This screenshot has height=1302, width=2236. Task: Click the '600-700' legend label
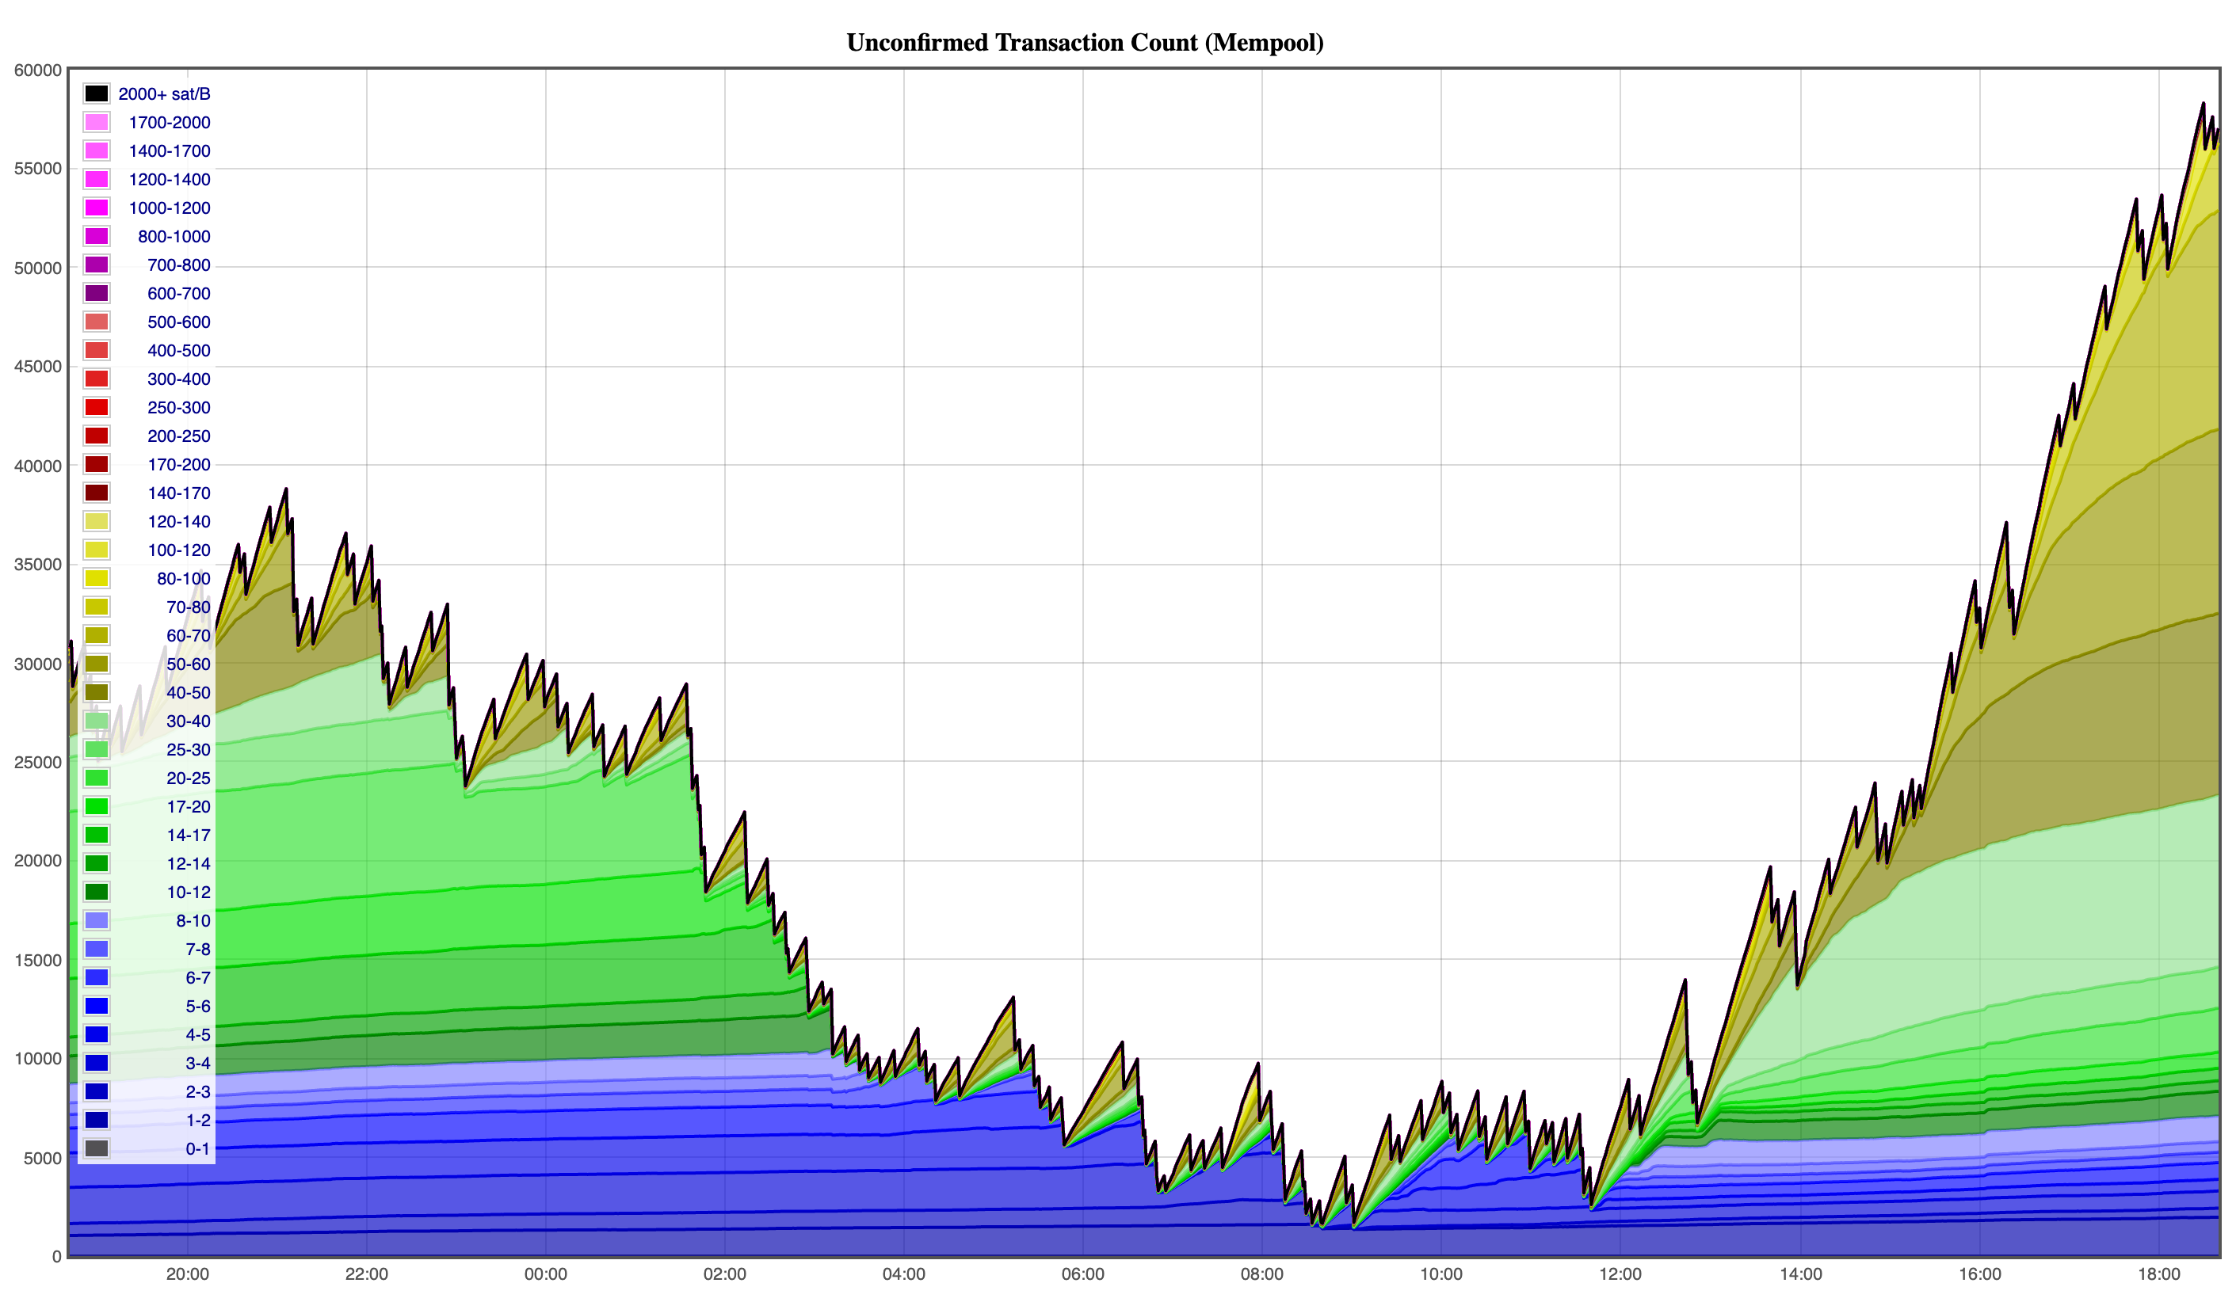point(178,294)
